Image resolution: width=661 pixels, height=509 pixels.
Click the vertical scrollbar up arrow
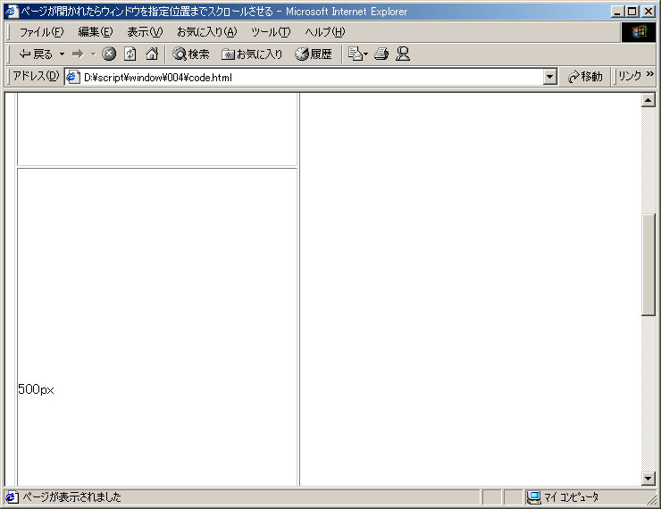click(648, 100)
